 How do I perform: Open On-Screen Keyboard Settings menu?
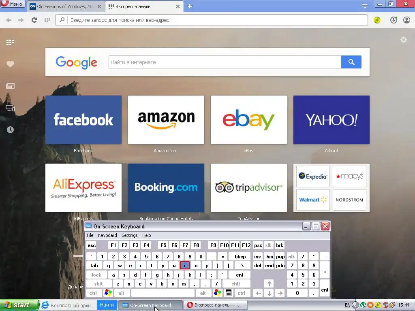(x=129, y=235)
